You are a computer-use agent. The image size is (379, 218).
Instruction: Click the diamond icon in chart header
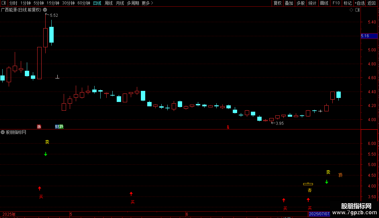coord(351,10)
